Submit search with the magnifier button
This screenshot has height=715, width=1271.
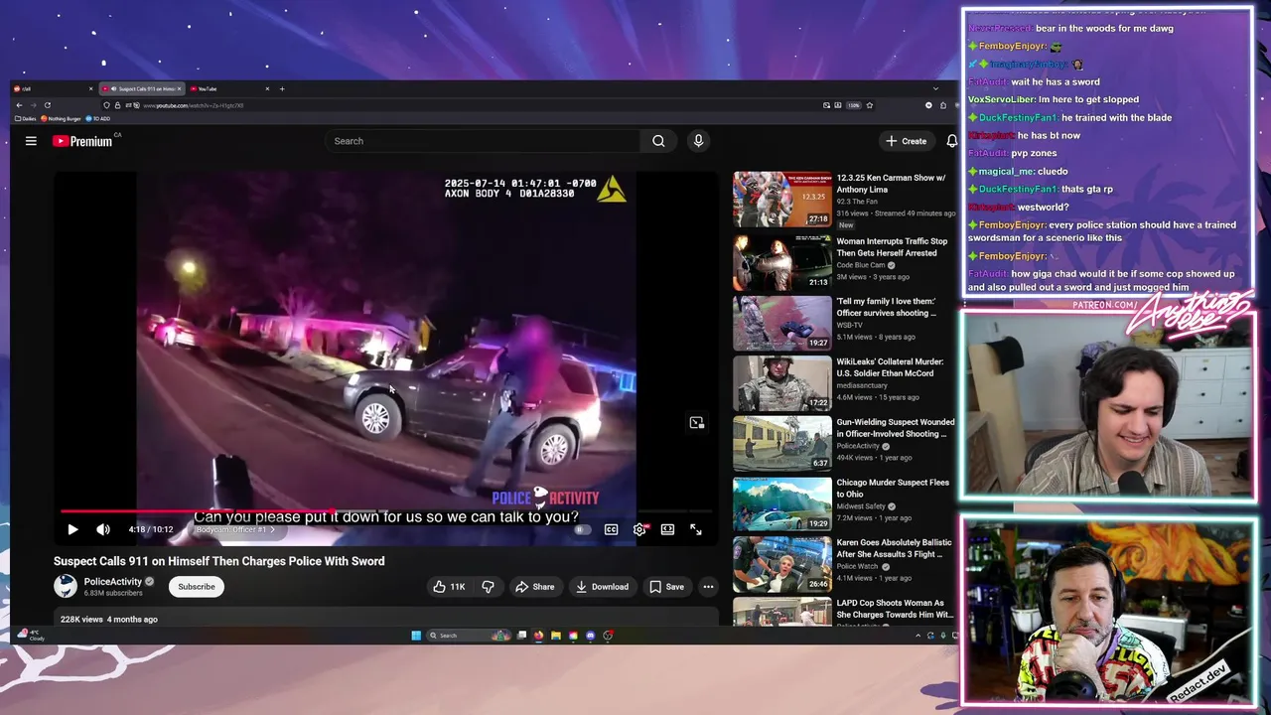click(x=658, y=141)
